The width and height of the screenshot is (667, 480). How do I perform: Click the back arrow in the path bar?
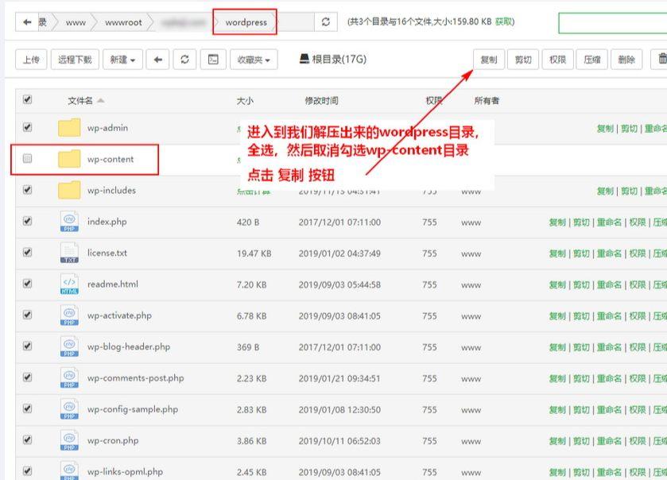27,22
